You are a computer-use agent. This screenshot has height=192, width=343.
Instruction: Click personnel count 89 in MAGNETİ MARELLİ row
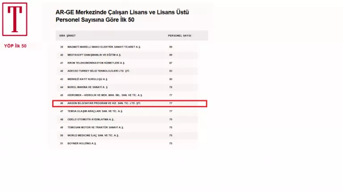point(171,47)
